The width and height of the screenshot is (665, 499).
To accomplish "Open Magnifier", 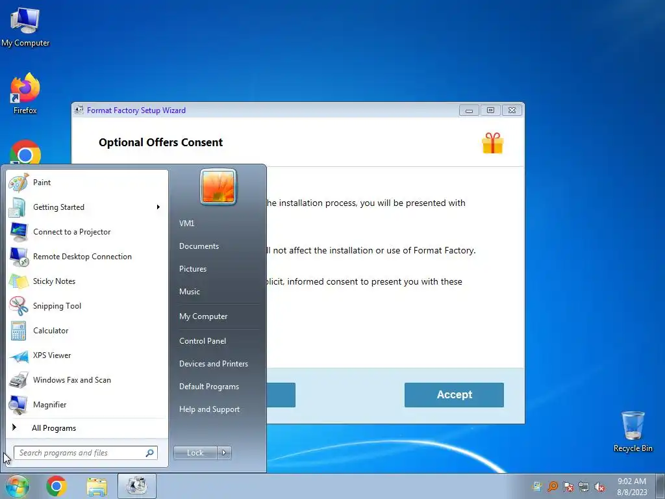I will click(x=87, y=405).
